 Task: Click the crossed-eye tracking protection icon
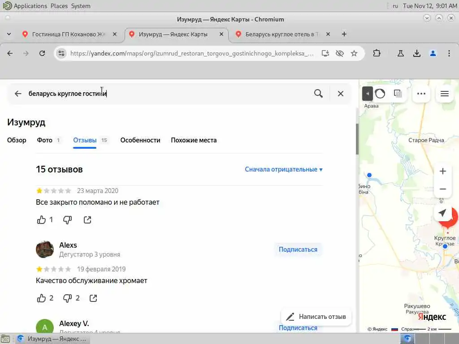(340, 53)
